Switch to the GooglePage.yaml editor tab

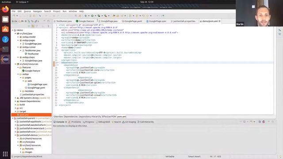coord(132,21)
